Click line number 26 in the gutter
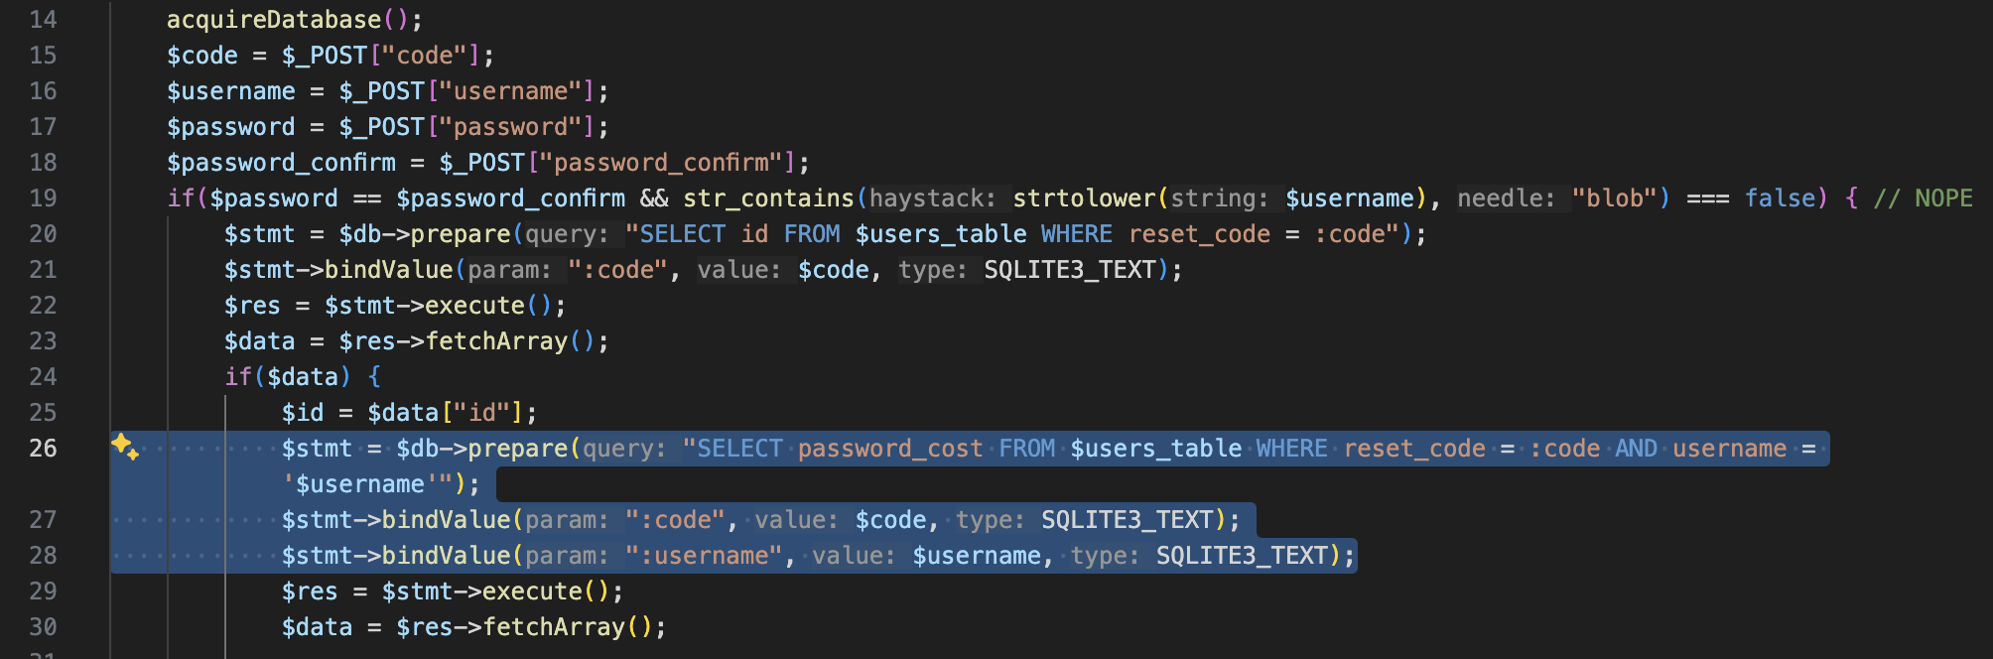This screenshot has width=1993, height=659. [43, 449]
